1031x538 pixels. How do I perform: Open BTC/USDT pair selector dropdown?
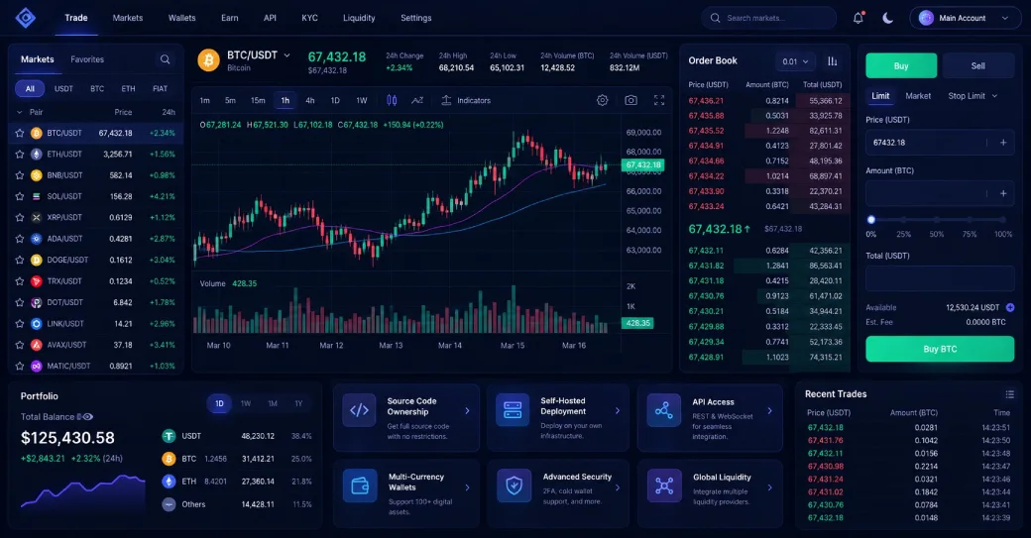[286, 55]
